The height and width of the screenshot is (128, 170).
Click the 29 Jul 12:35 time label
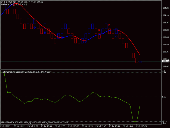coord(60,126)
